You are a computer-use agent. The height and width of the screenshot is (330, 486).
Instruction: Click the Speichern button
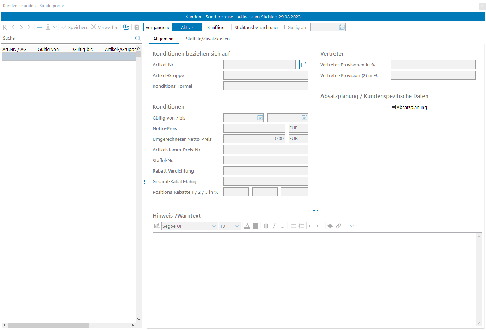click(75, 27)
